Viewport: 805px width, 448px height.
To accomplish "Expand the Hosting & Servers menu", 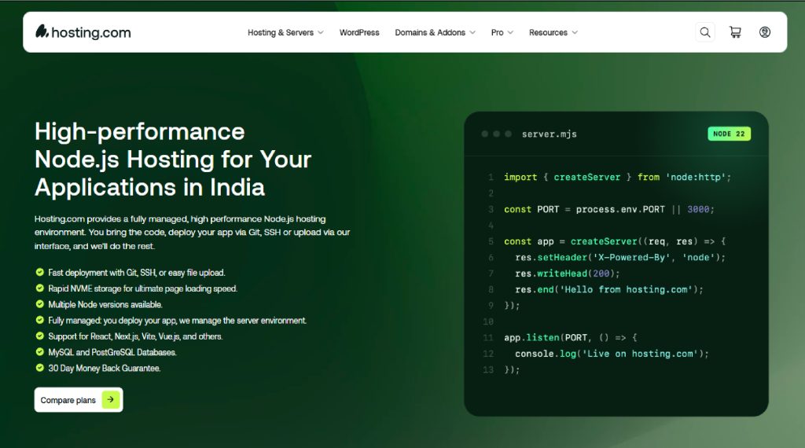I will coord(285,32).
